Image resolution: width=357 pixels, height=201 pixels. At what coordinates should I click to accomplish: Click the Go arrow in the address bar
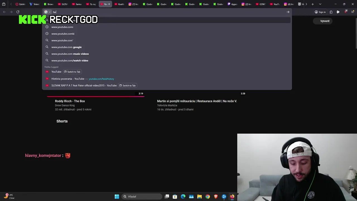288,12
